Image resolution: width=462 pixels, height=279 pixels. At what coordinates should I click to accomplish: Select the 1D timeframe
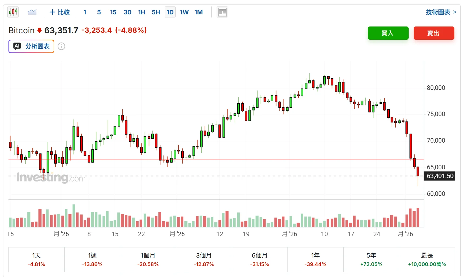(170, 12)
